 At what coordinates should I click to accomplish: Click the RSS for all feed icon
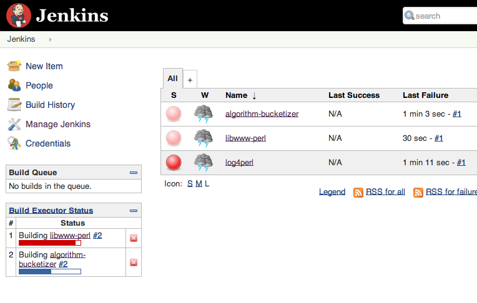358,193
